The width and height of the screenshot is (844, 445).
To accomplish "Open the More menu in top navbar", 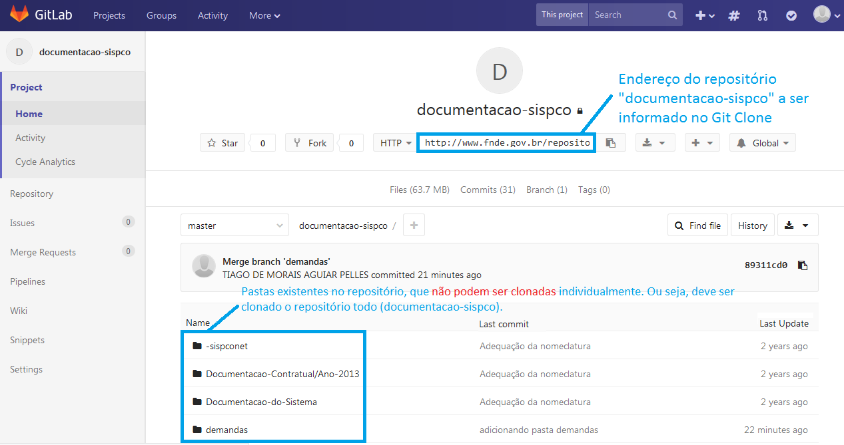I will click(x=264, y=15).
